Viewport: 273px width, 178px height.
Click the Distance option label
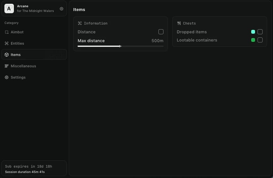[86, 32]
